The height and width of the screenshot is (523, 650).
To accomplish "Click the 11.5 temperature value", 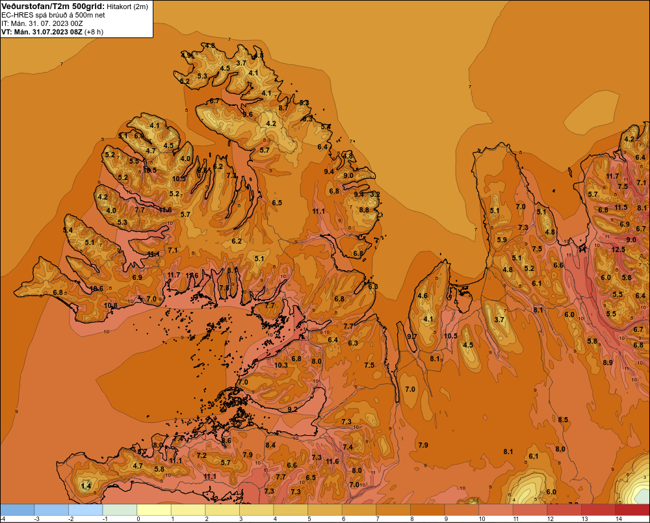I will (x=621, y=207).
